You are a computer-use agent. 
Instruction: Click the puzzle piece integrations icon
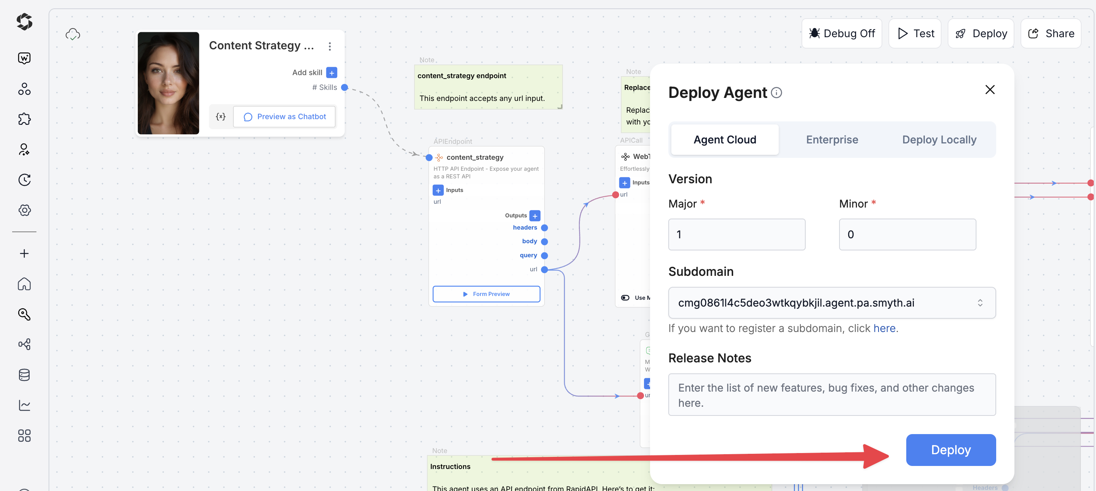tap(24, 119)
